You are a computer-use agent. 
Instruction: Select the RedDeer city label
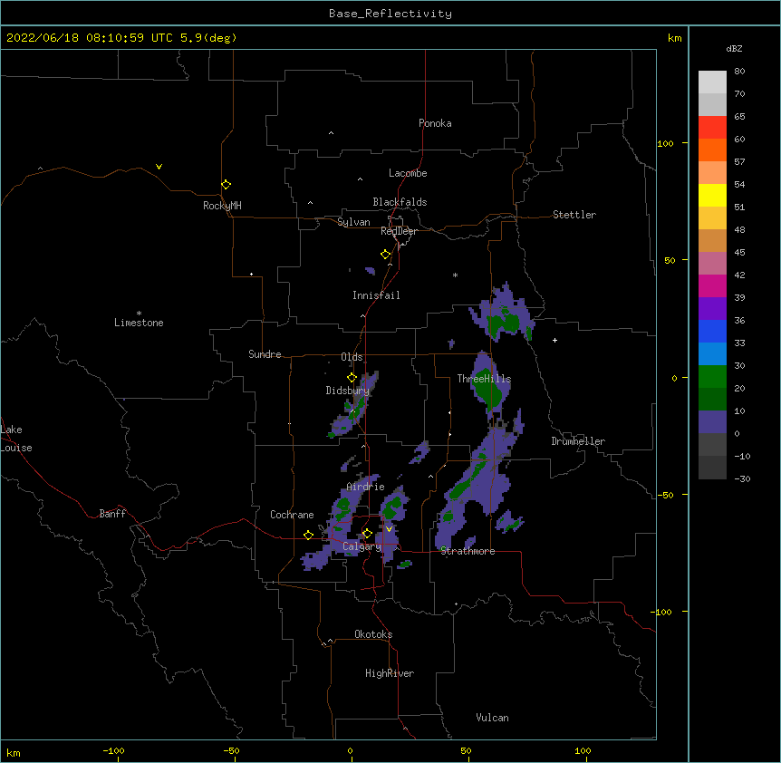click(399, 231)
